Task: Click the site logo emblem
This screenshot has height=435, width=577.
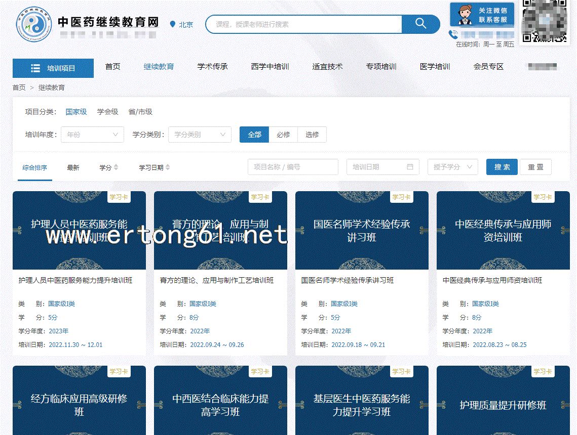Action: [33, 24]
